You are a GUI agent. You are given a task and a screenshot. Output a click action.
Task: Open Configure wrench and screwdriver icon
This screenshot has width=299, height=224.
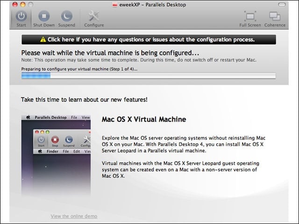click(x=94, y=16)
